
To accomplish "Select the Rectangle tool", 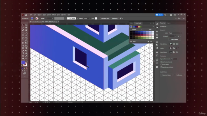I will click(x=23, y=35).
